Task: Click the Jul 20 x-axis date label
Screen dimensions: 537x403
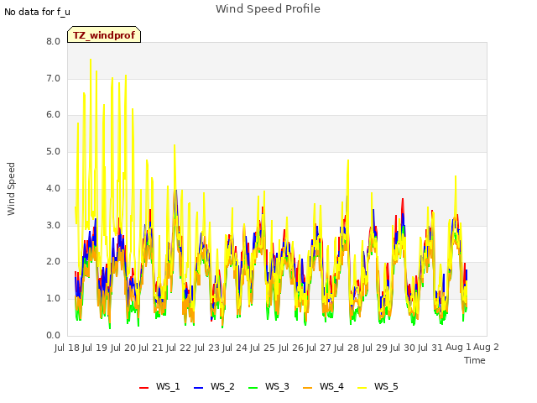Action: pyautogui.click(x=123, y=348)
